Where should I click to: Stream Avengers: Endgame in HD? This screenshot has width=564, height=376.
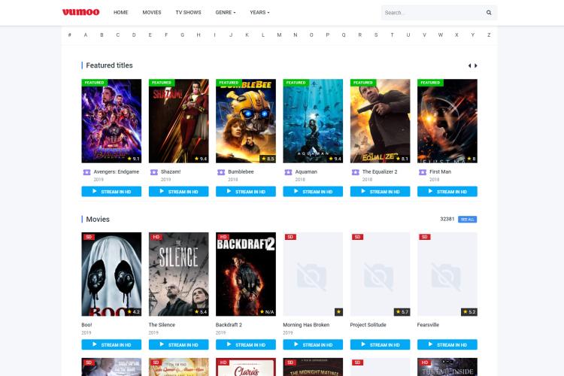pos(111,192)
